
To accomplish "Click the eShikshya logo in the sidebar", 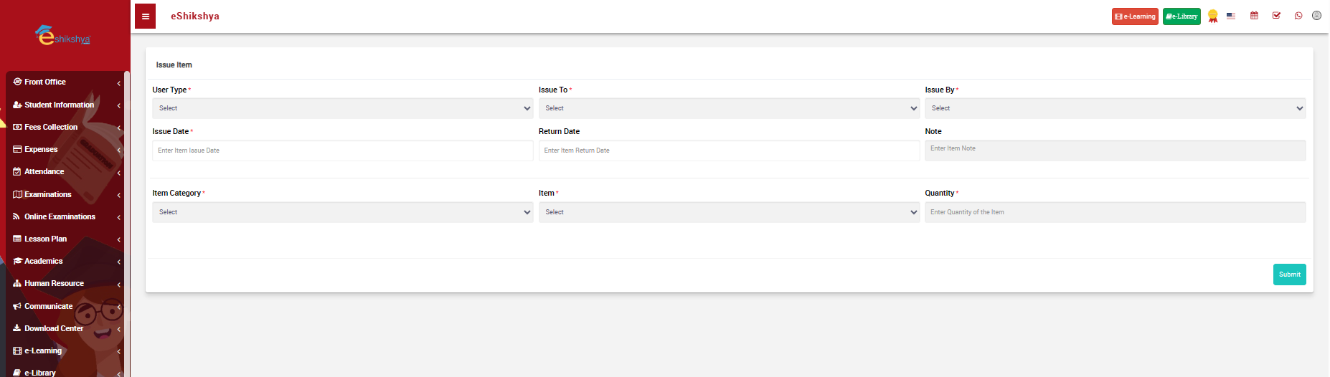I will pos(63,36).
